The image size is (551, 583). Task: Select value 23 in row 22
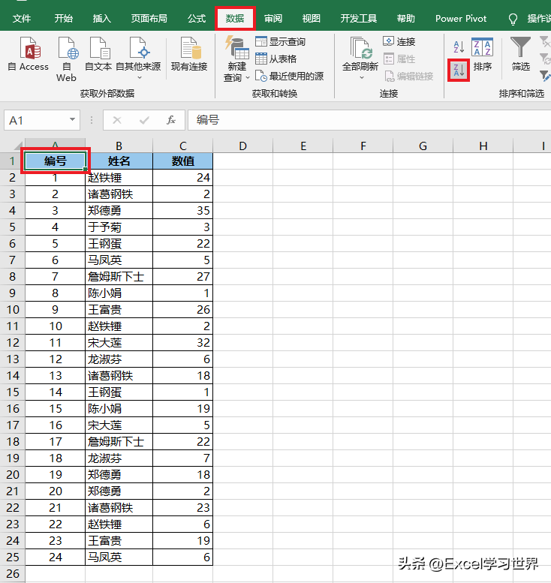182,507
